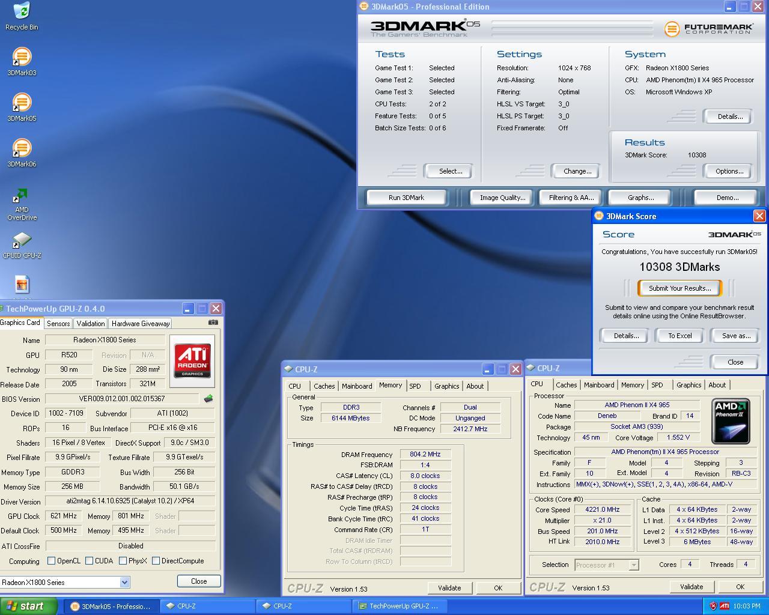Switch to the Validation tab in GPU-Z
This screenshot has height=615, width=769.
91,324
